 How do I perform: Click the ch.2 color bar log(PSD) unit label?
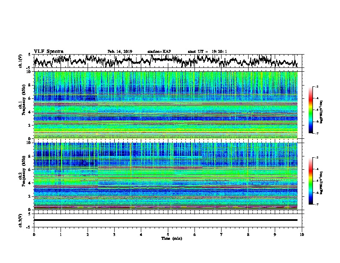[x=322, y=183]
